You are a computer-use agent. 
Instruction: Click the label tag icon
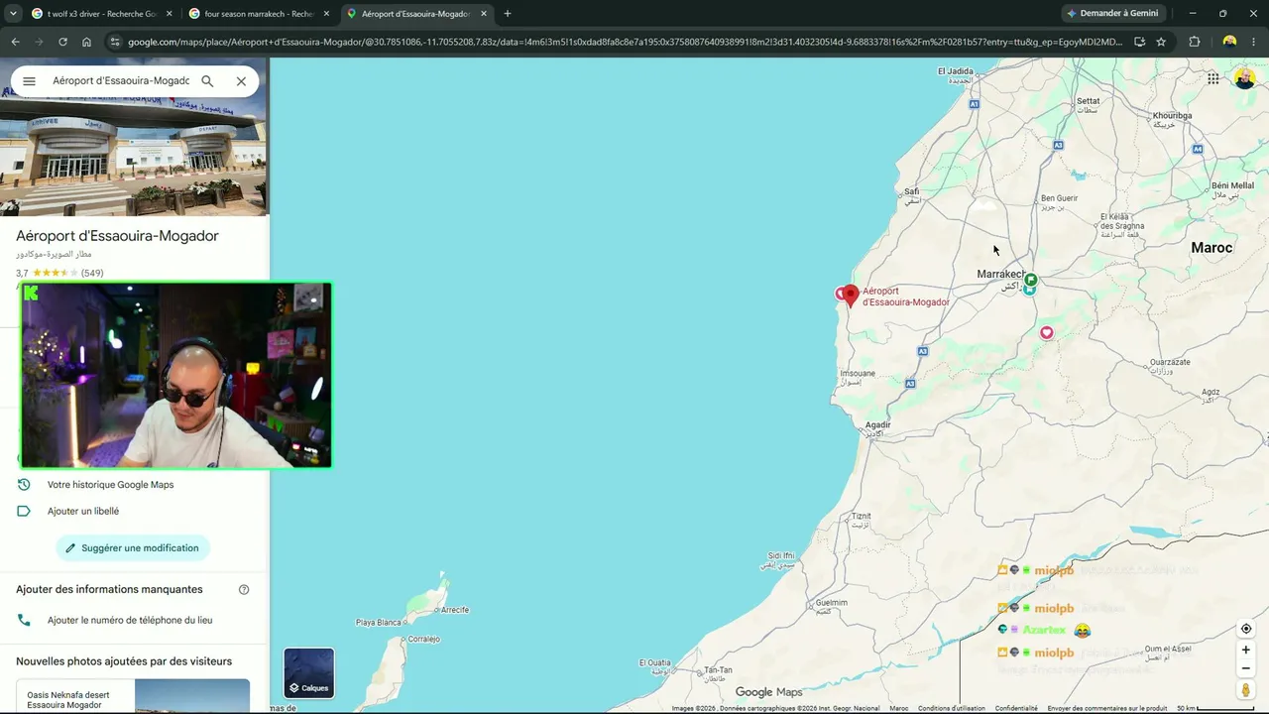pos(24,512)
